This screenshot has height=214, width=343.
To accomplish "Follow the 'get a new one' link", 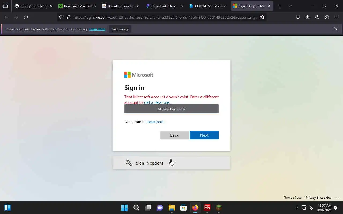I will click(157, 102).
